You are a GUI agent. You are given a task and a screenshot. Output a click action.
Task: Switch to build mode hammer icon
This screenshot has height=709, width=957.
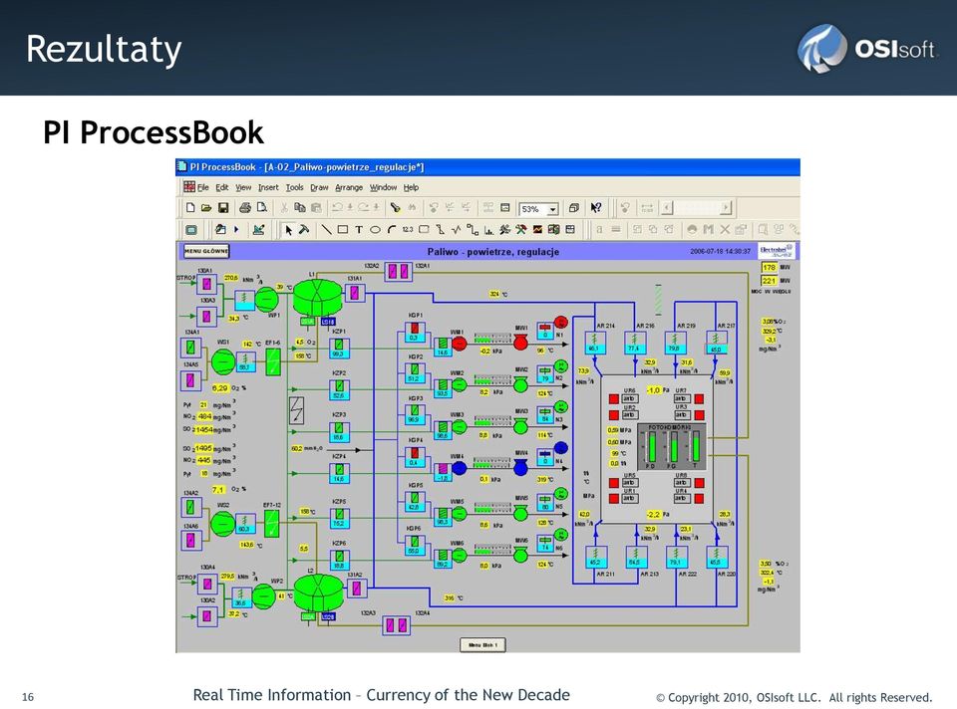tap(304, 230)
